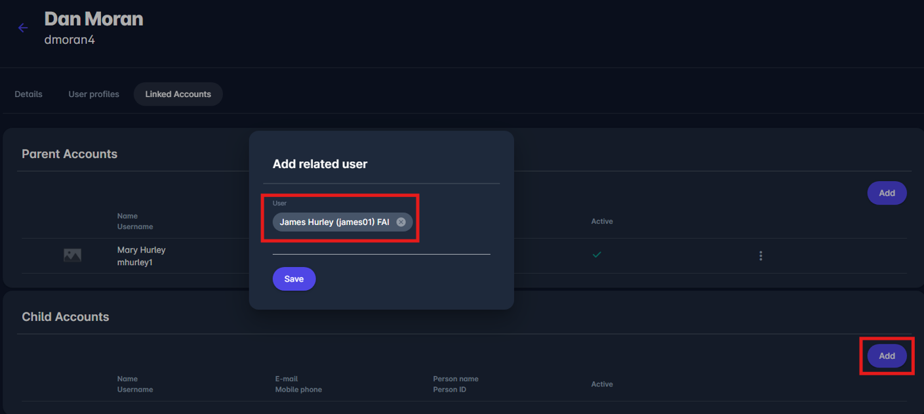Focus the User field to the right of the chip

point(451,223)
